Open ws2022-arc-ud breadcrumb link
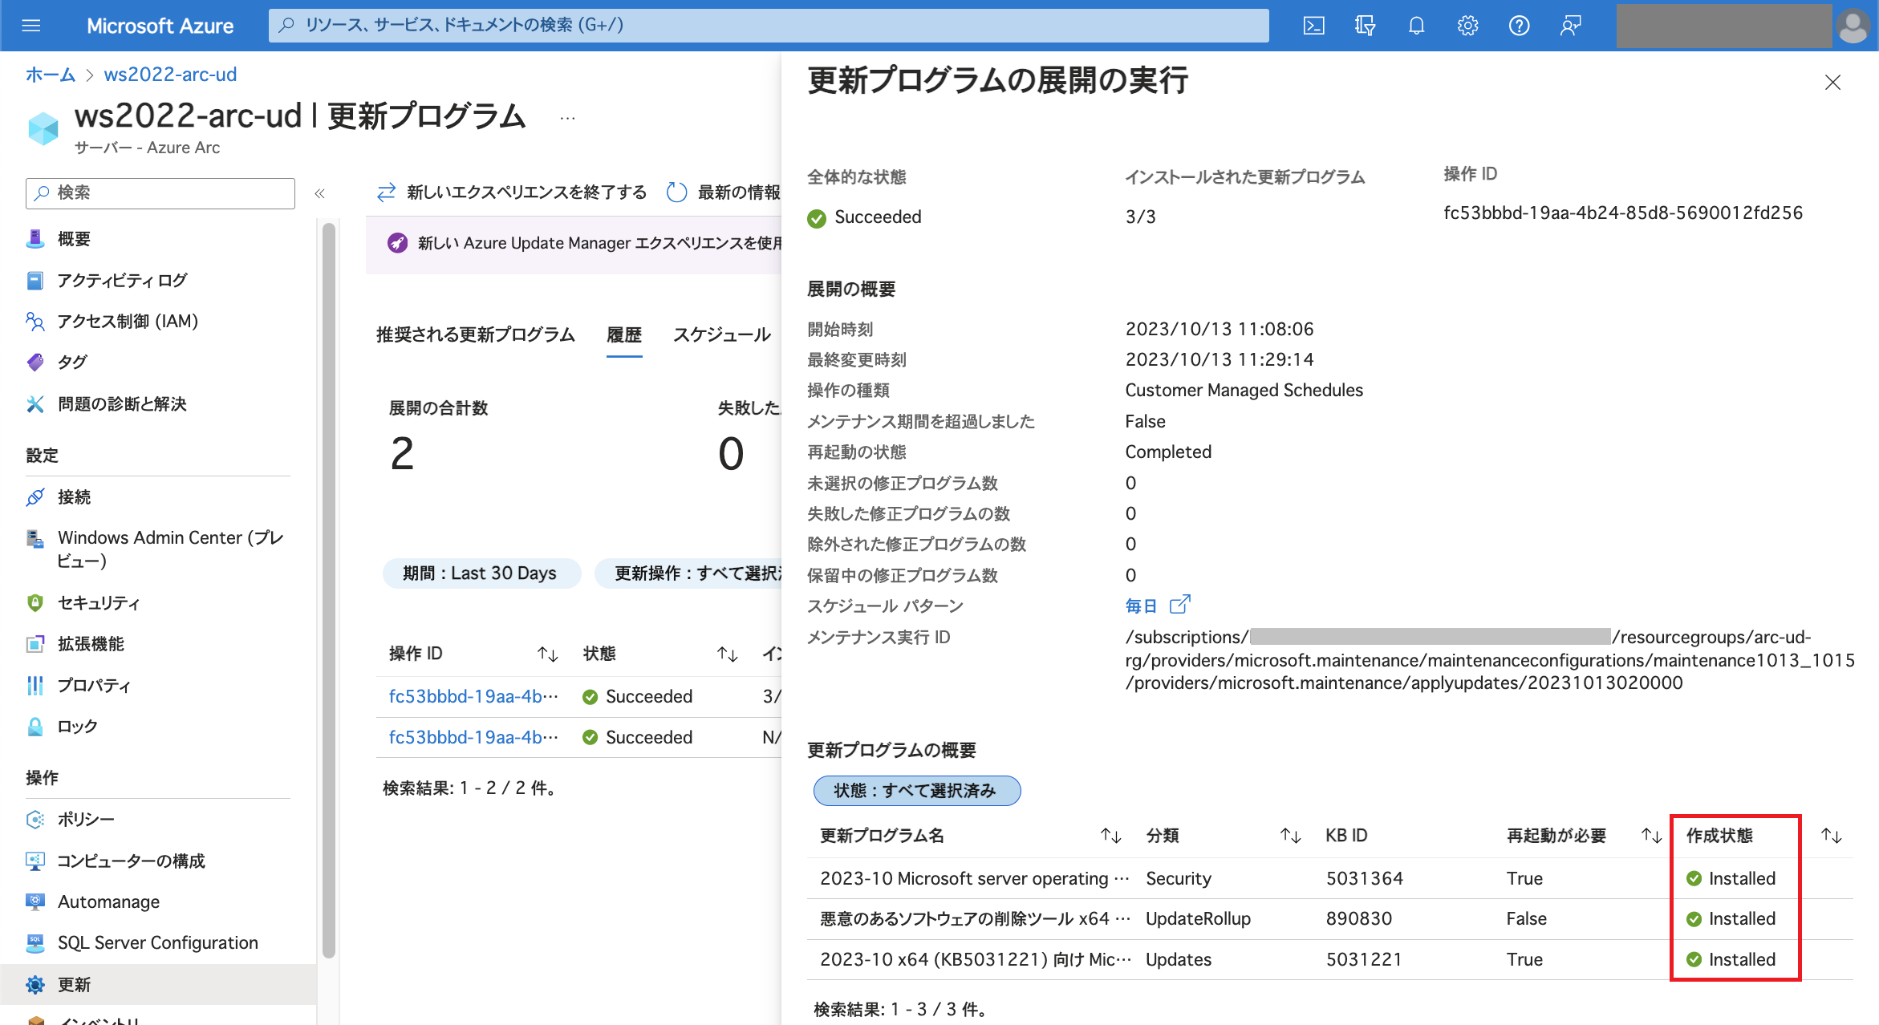 point(170,75)
